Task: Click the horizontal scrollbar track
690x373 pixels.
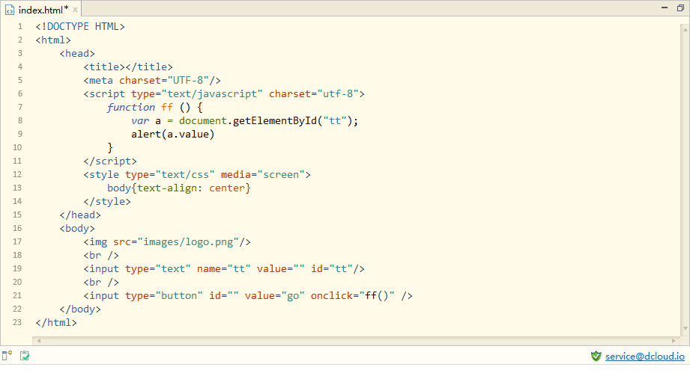Action: tap(356, 341)
